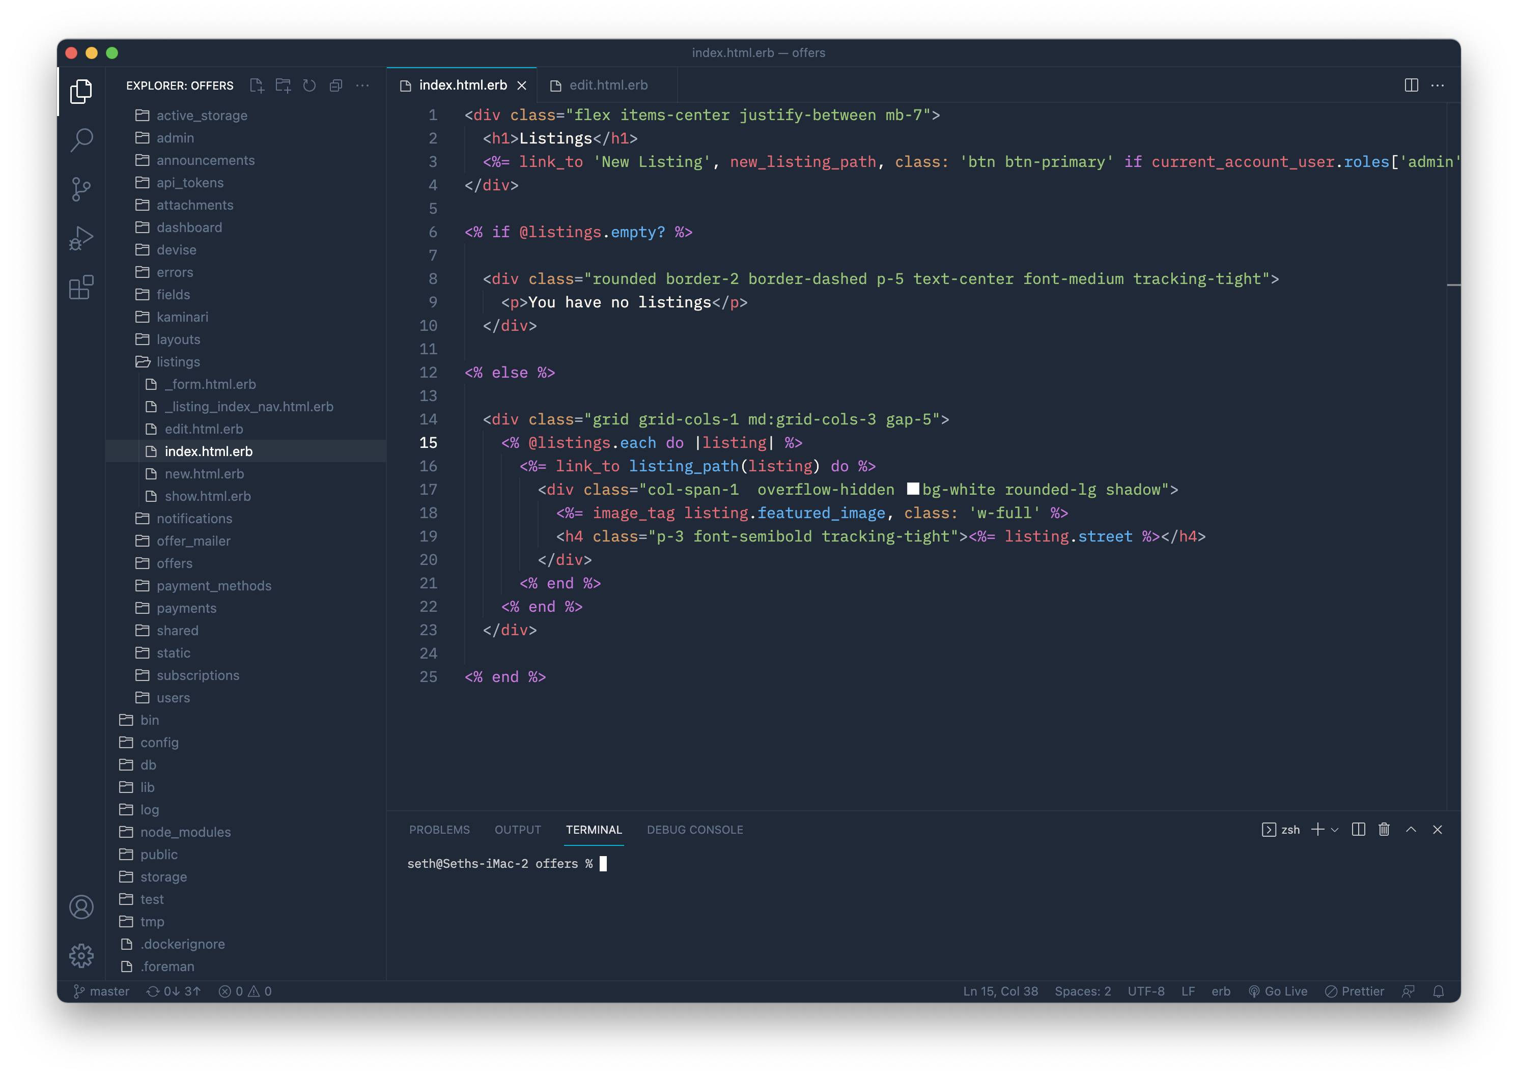Click the bg-white color swatch

(x=913, y=489)
